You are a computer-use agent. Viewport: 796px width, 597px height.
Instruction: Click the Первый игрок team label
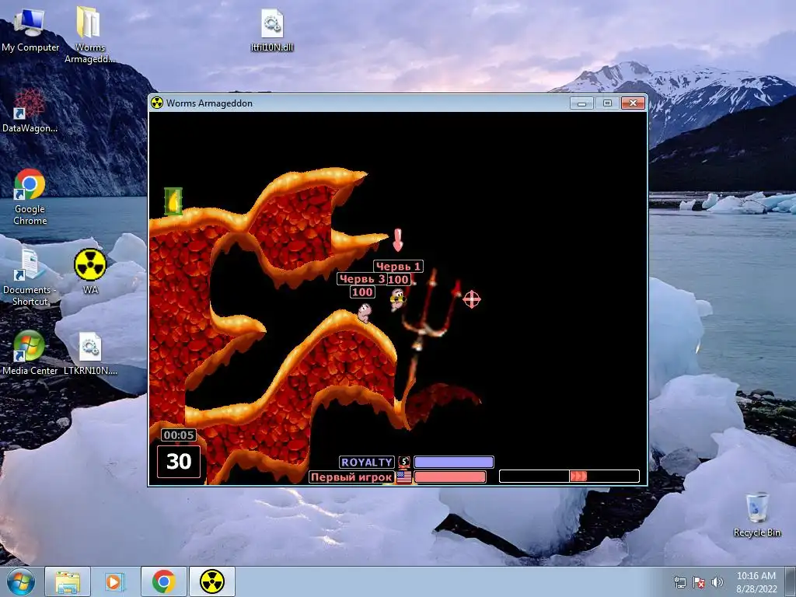[x=351, y=477]
